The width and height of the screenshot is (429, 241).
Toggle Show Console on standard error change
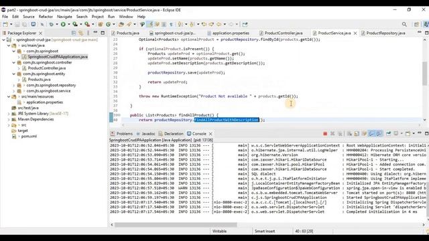tap(379, 134)
